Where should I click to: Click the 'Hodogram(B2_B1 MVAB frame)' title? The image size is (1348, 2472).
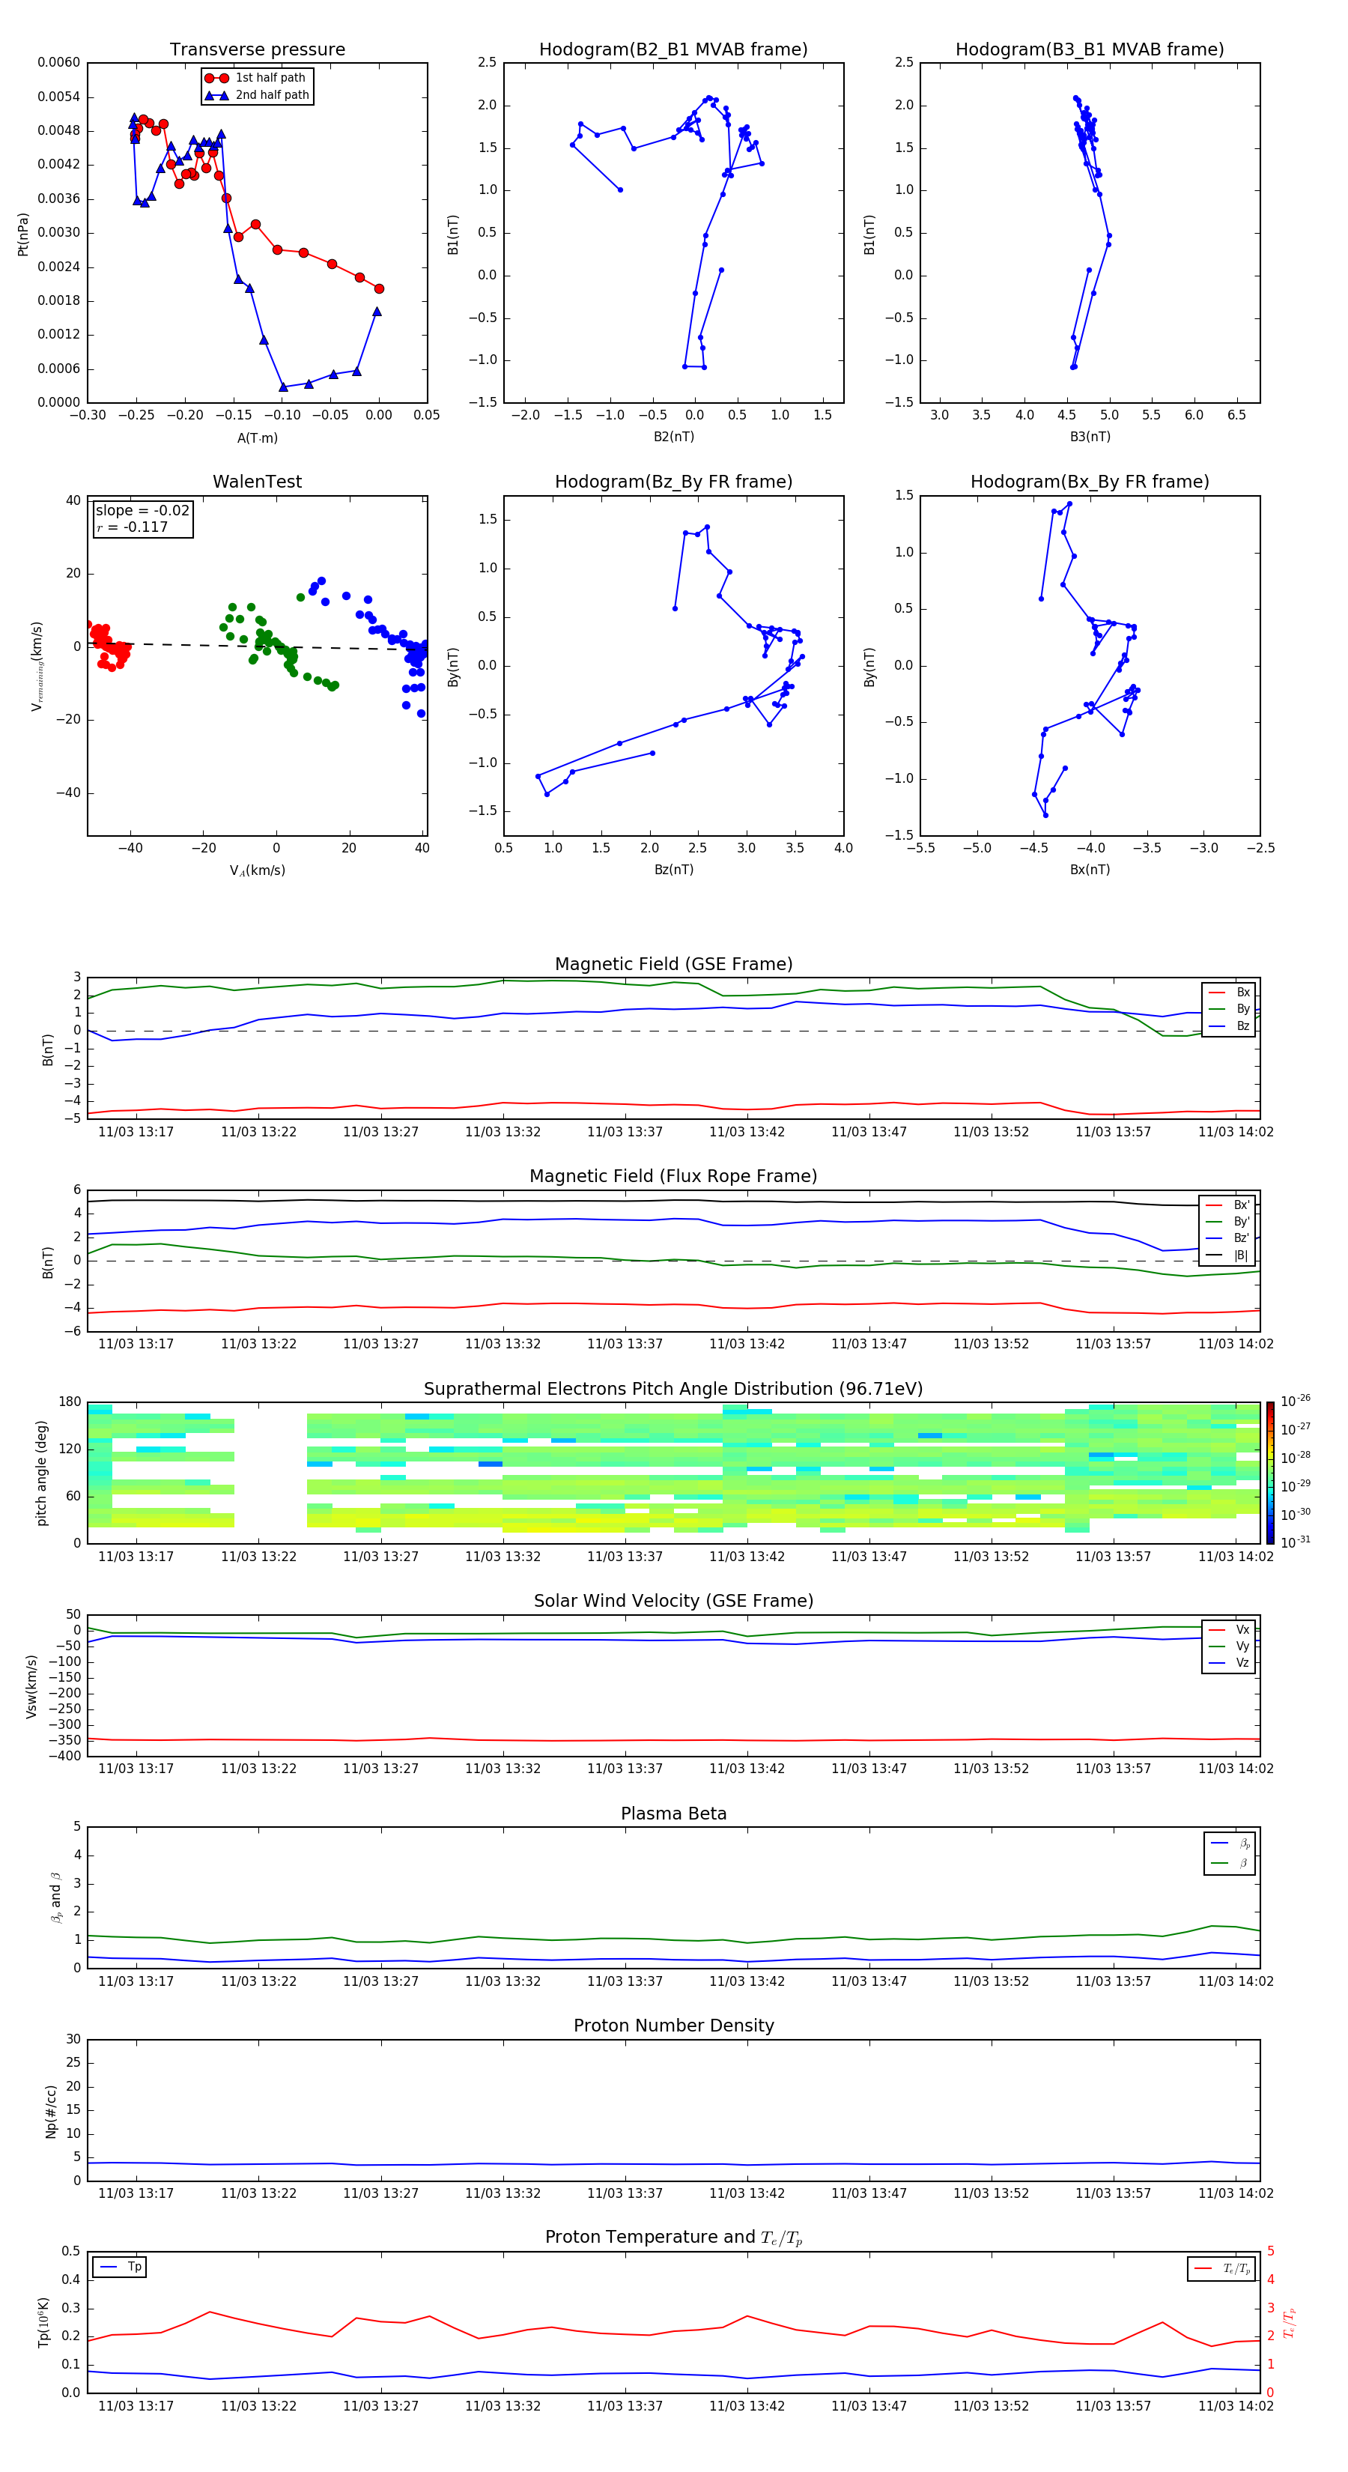point(673,50)
